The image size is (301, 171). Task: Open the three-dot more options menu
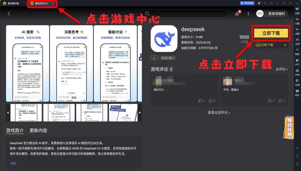coord(248,13)
